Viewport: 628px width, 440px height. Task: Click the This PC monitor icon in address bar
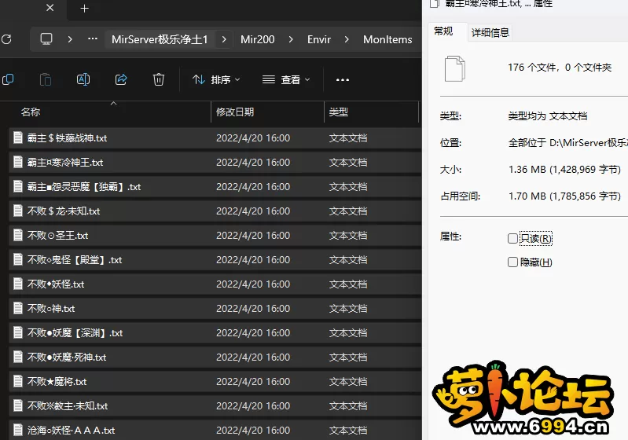pyautogui.click(x=46, y=39)
